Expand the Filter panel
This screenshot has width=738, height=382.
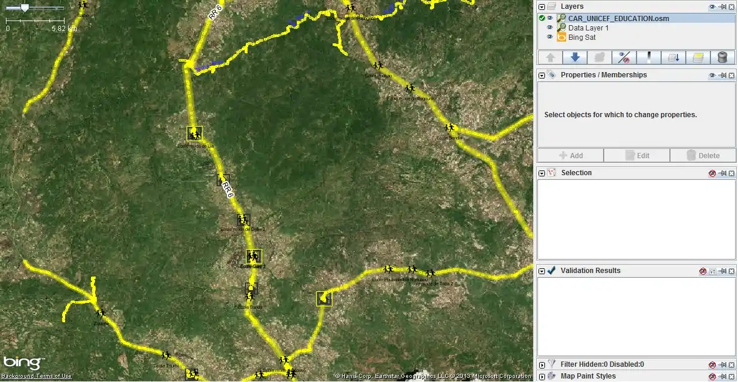click(542, 365)
